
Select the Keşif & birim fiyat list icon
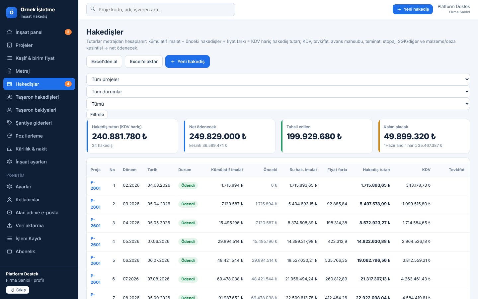point(9,58)
